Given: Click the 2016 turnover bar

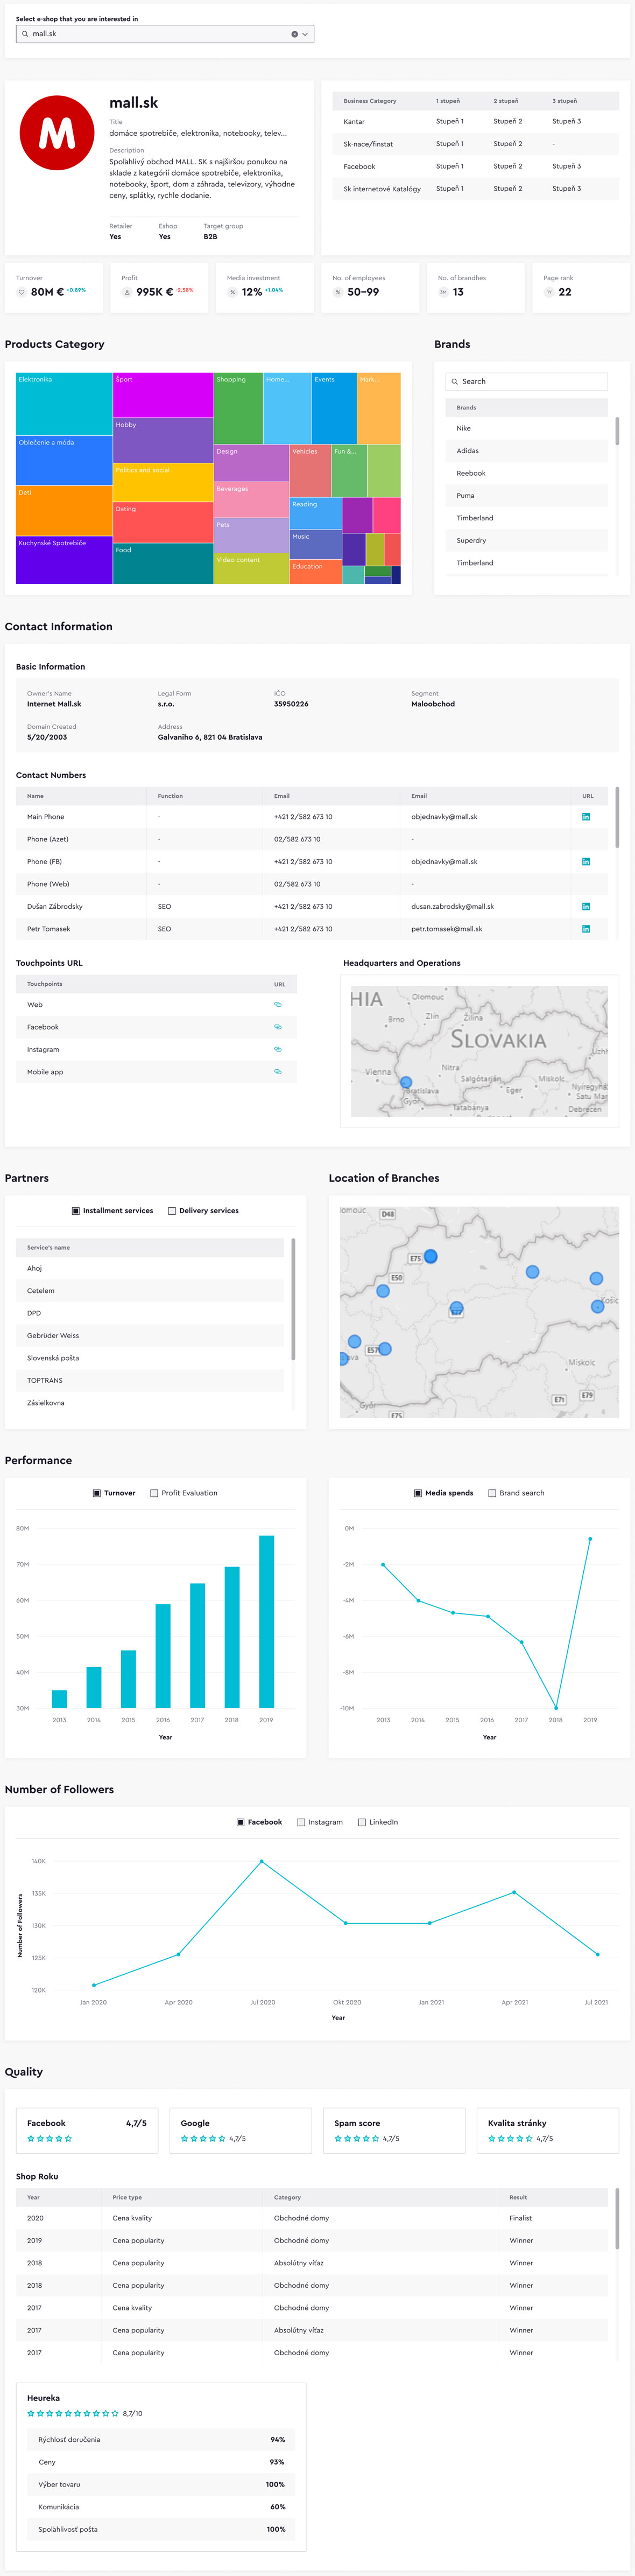Looking at the screenshot, I should 163,1656.
